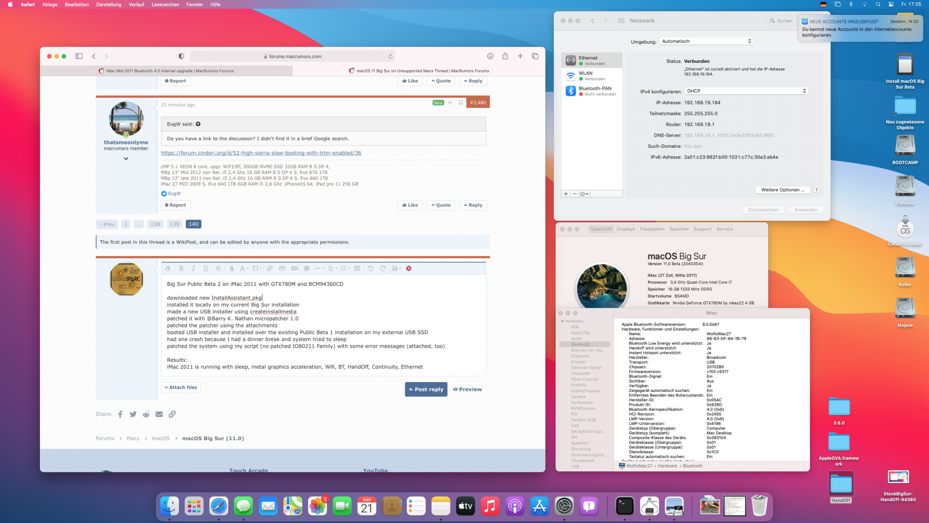Open the list dropdown in the editor
This screenshot has height=523, width=929.
click(345, 268)
